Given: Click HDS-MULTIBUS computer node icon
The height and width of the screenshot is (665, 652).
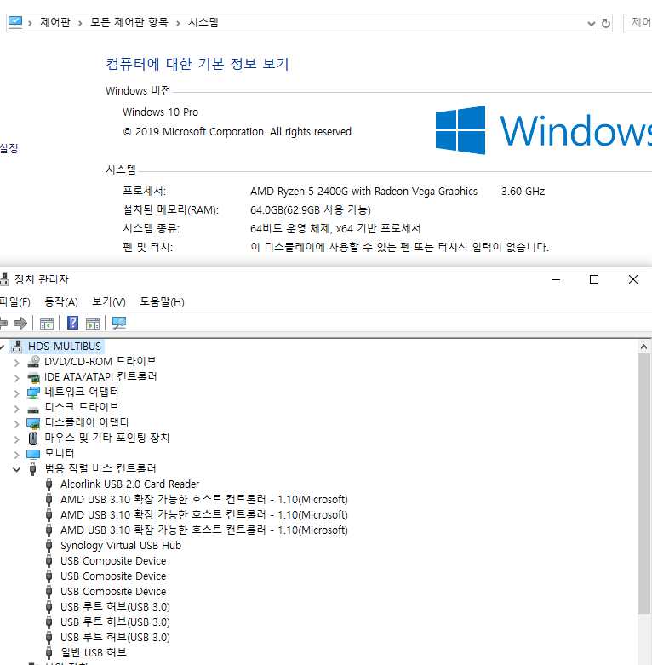Looking at the screenshot, I should click(x=17, y=347).
